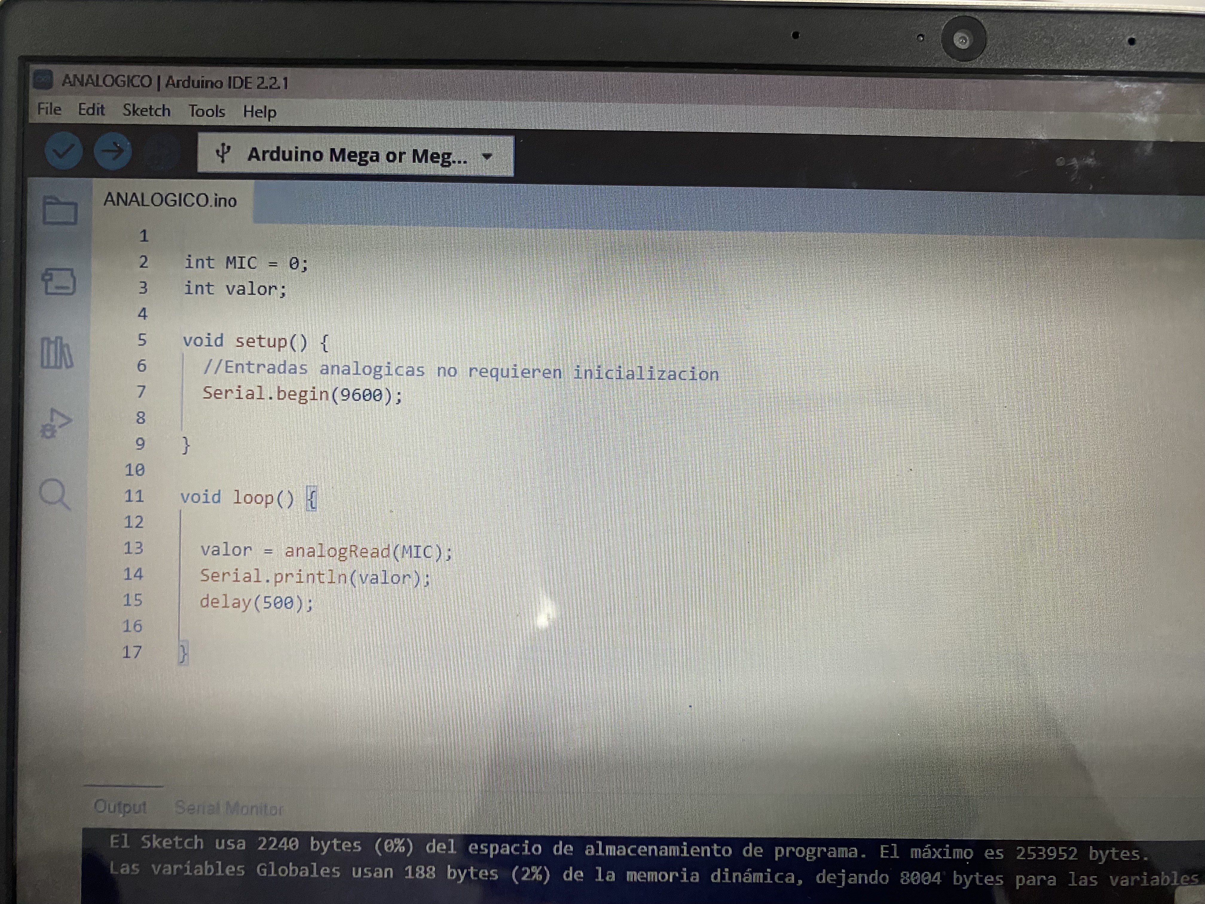The height and width of the screenshot is (904, 1205).
Task: Open the File menu
Action: (49, 109)
